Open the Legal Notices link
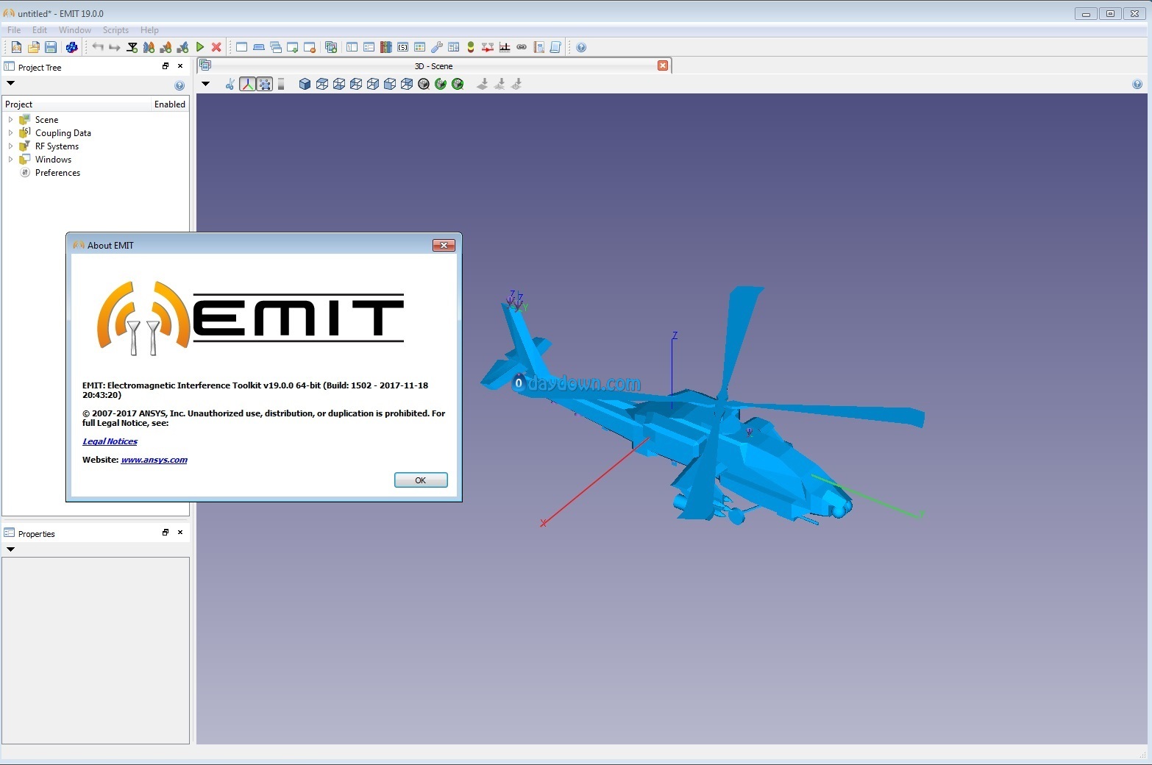Screen dimensions: 1152x765 [x=110, y=441]
